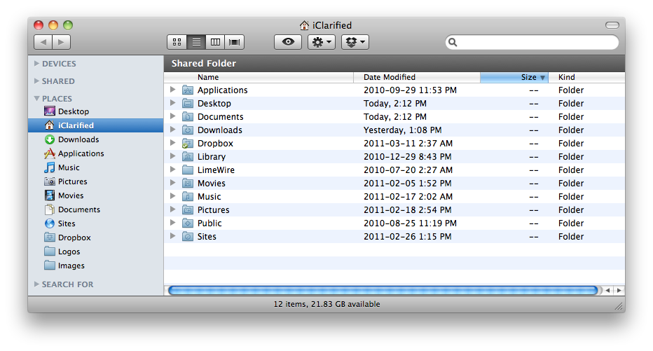
Task: Click the horizontal scrollbar thumb
Action: [x=383, y=290]
